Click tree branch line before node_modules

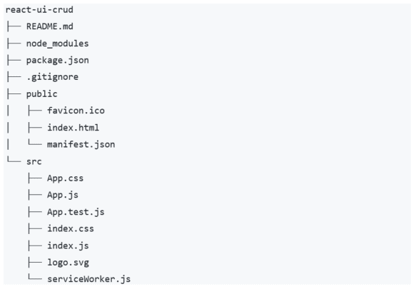[x=14, y=44]
